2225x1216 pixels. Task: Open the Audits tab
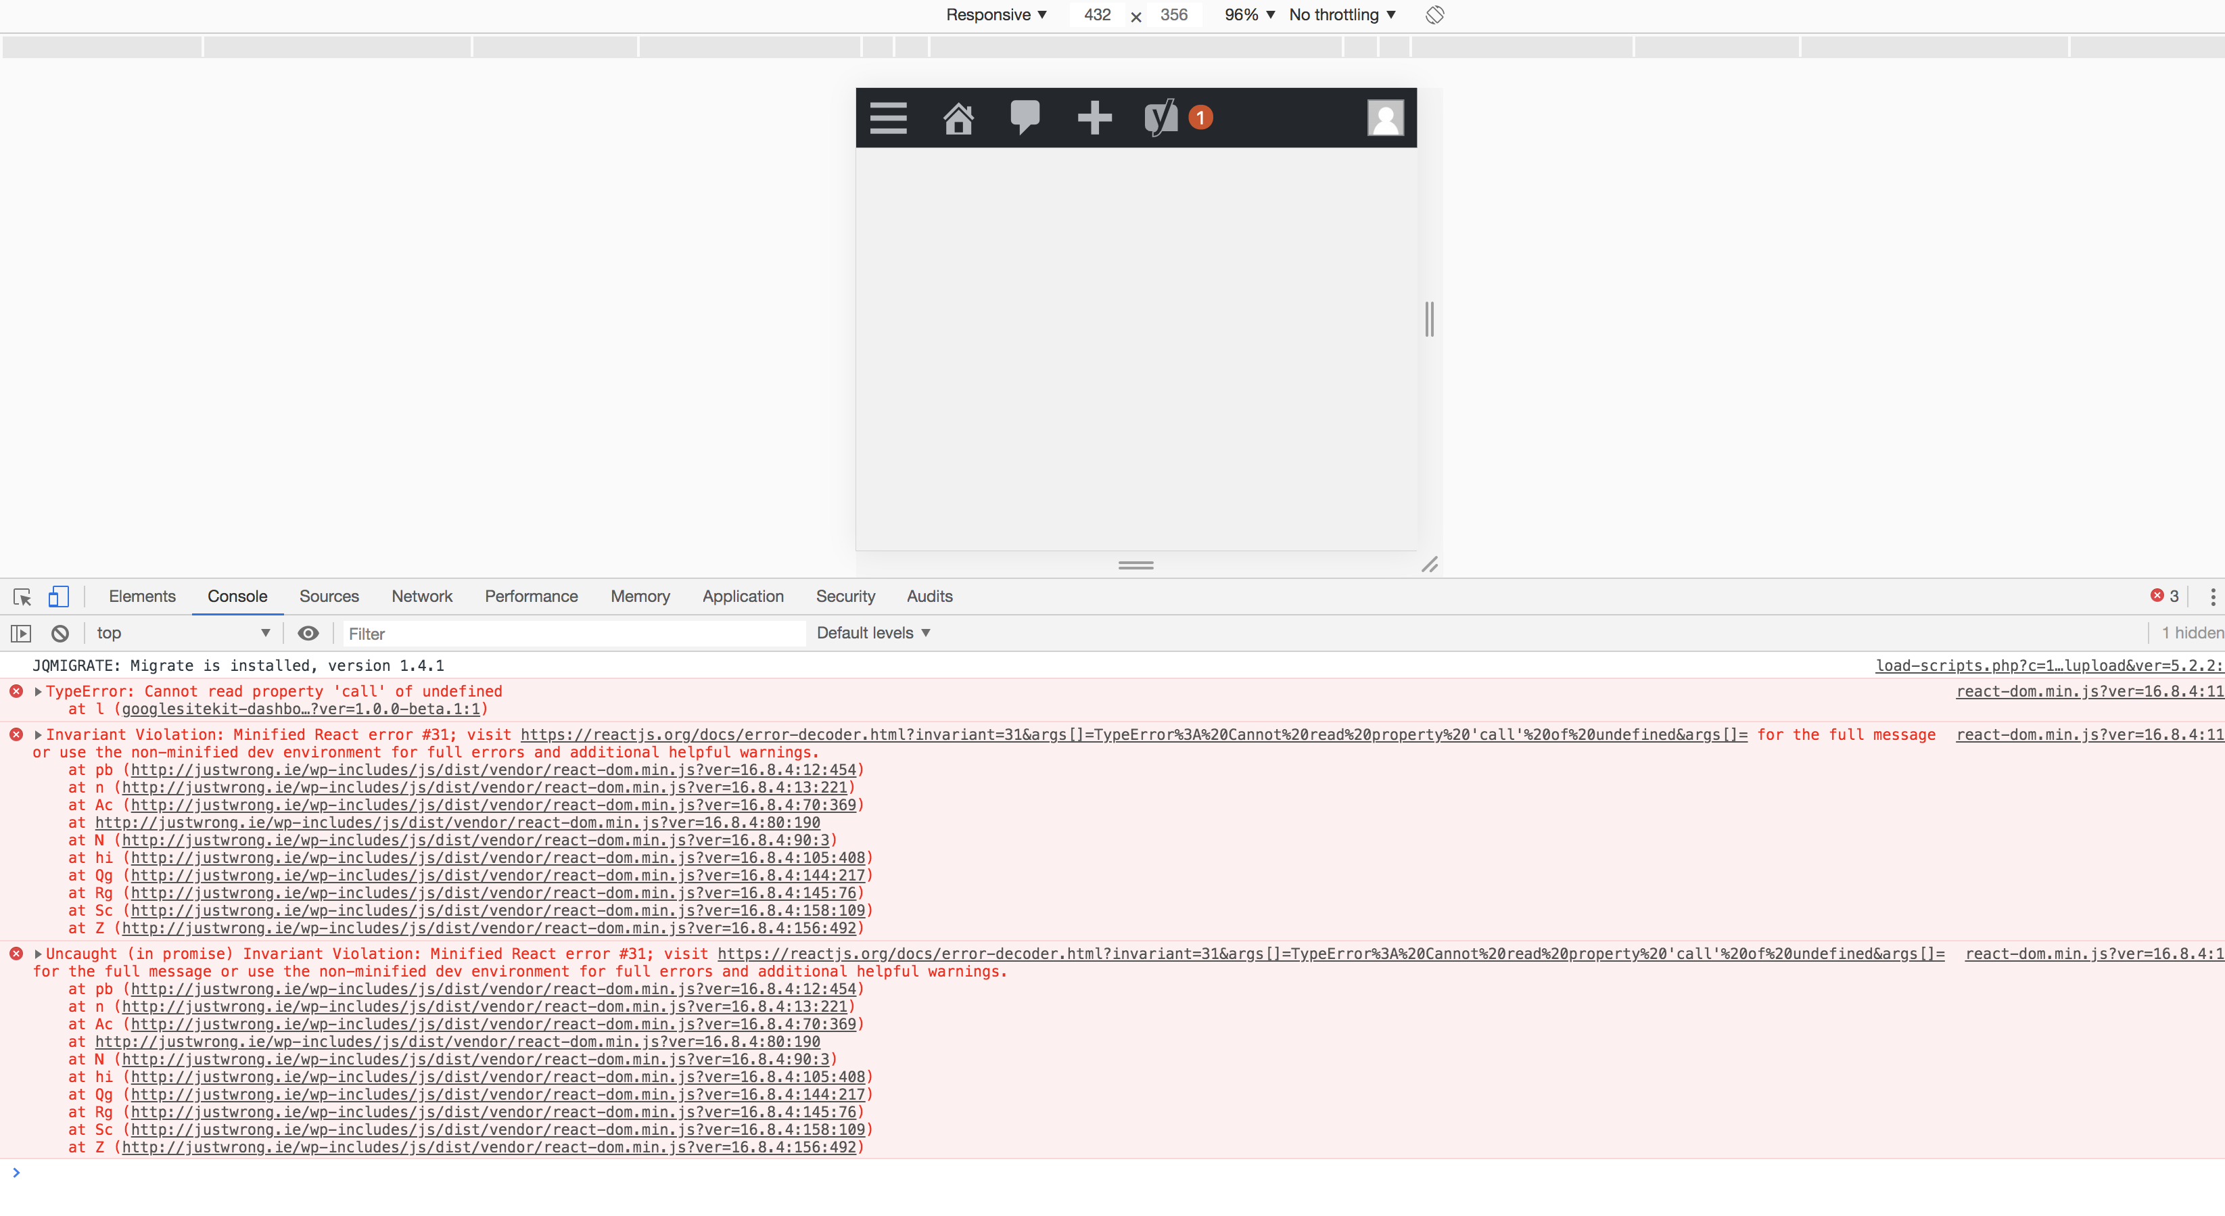929,597
